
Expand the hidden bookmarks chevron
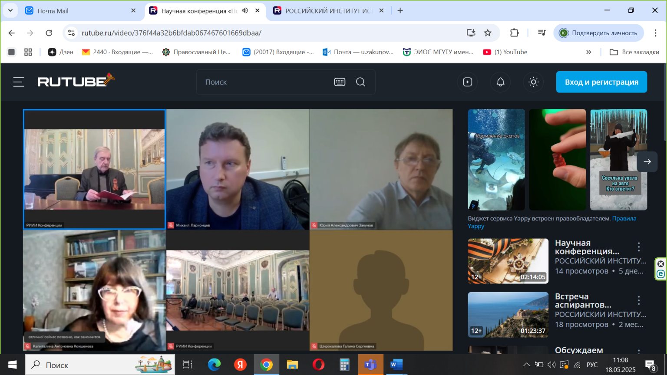pyautogui.click(x=589, y=52)
